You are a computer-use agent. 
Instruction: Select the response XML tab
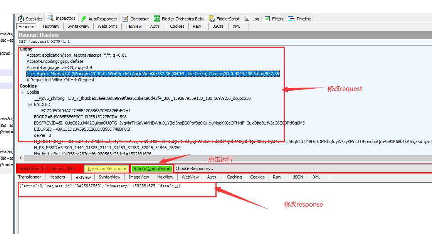pos(316,177)
